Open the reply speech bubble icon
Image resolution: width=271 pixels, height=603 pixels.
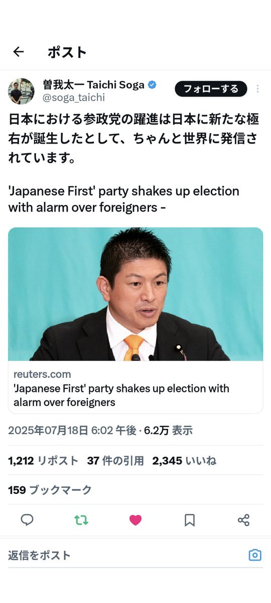pyautogui.click(x=27, y=520)
